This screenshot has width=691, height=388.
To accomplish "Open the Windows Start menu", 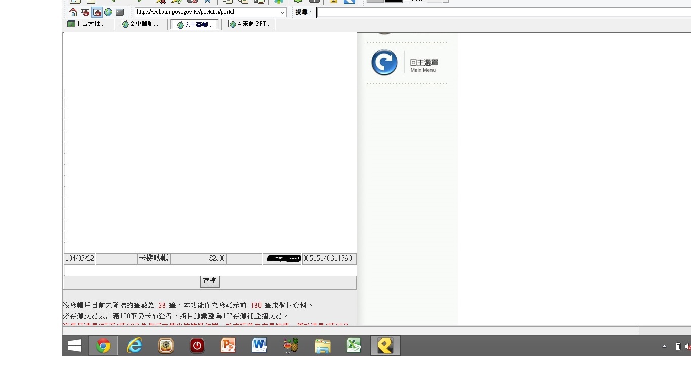I will click(75, 346).
